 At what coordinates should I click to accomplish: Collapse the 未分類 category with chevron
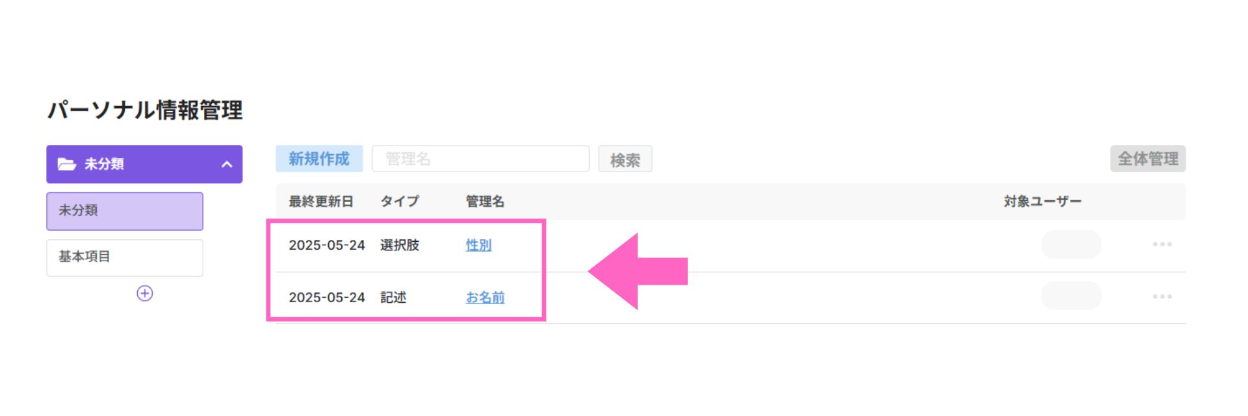227,164
